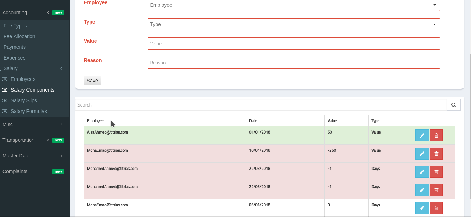Click into the Search box
471x217 pixels.
coord(261,105)
